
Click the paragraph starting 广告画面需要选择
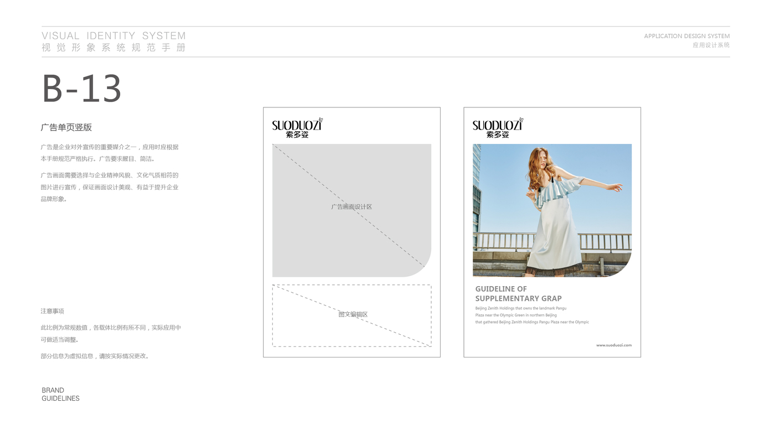tap(110, 187)
